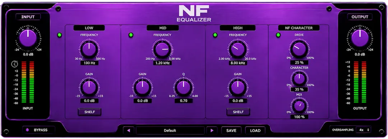
Task: Toggle the NF Character section LED
Action: pyautogui.click(x=278, y=35)
